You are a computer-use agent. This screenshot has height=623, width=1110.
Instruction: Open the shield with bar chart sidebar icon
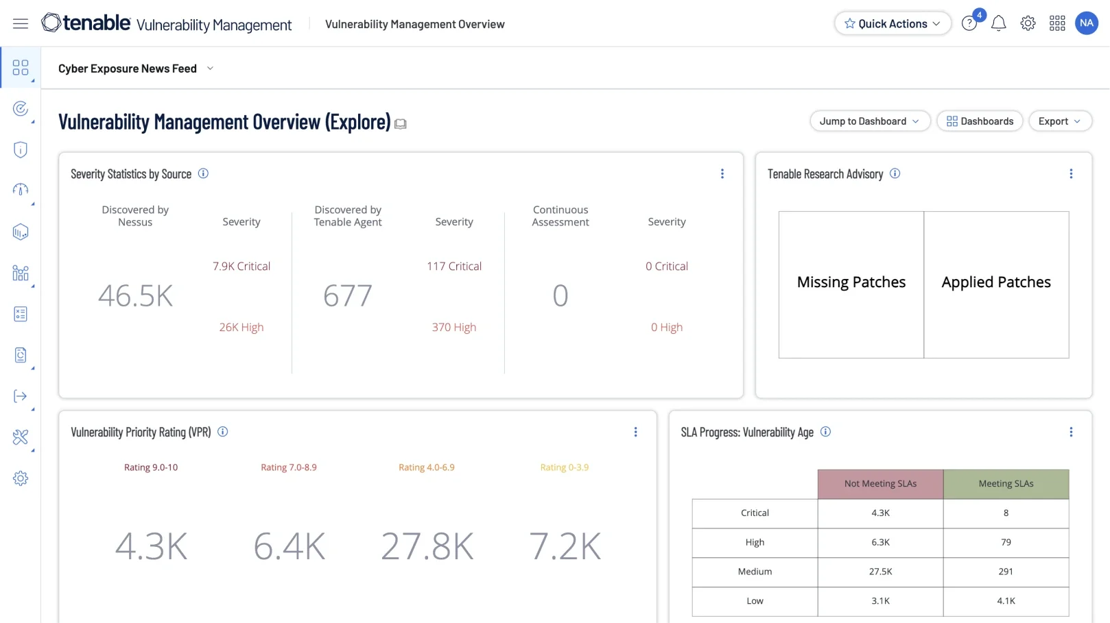coord(21,232)
